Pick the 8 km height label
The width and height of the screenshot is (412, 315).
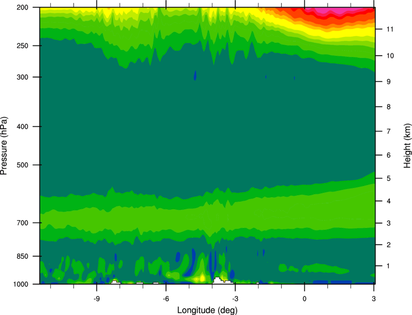click(x=388, y=107)
